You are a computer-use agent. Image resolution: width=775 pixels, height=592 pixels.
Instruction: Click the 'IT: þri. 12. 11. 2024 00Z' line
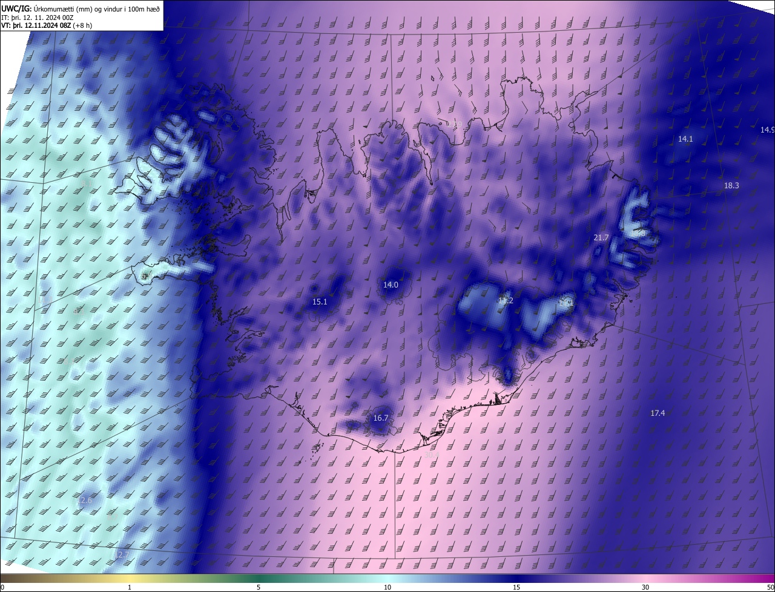point(38,18)
